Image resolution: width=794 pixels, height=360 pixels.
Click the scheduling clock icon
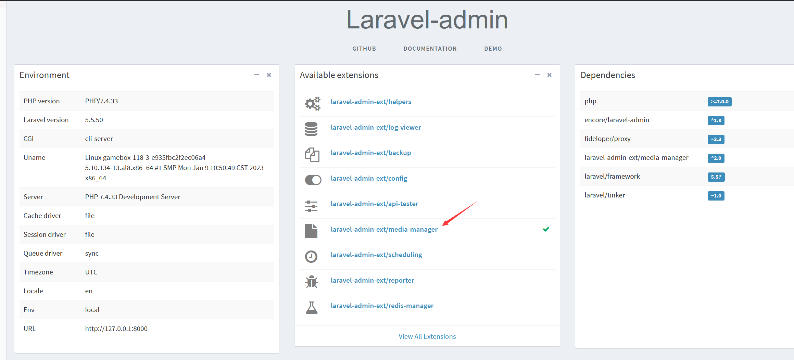click(311, 257)
